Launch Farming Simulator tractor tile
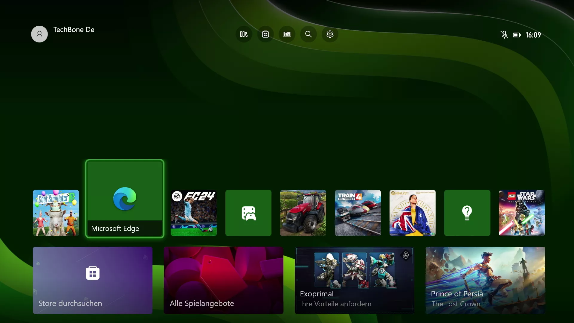 pos(303,213)
